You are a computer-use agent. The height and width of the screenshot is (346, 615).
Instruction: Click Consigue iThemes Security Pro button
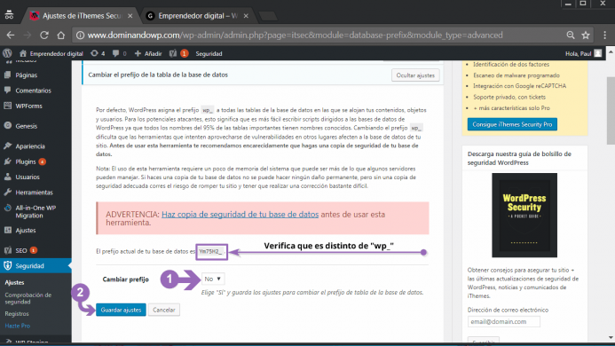pyautogui.click(x=512, y=124)
